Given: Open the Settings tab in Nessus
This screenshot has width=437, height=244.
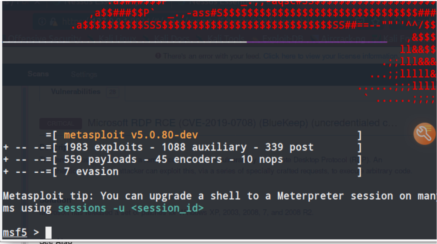Looking at the screenshot, I should 84,74.
